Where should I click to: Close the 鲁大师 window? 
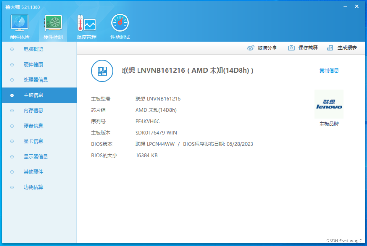(x=356, y=6)
